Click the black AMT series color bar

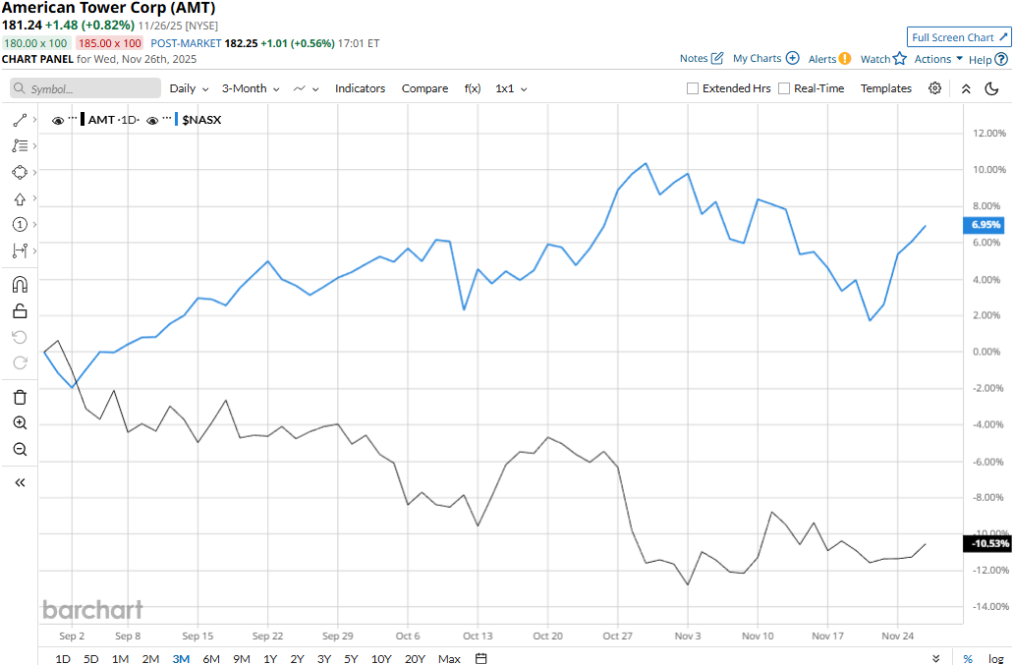click(x=83, y=120)
